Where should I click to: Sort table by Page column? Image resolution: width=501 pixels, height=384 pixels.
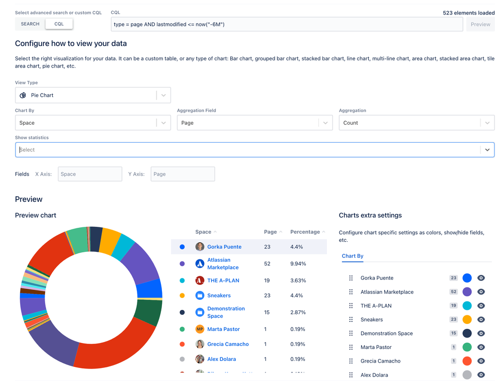point(273,232)
